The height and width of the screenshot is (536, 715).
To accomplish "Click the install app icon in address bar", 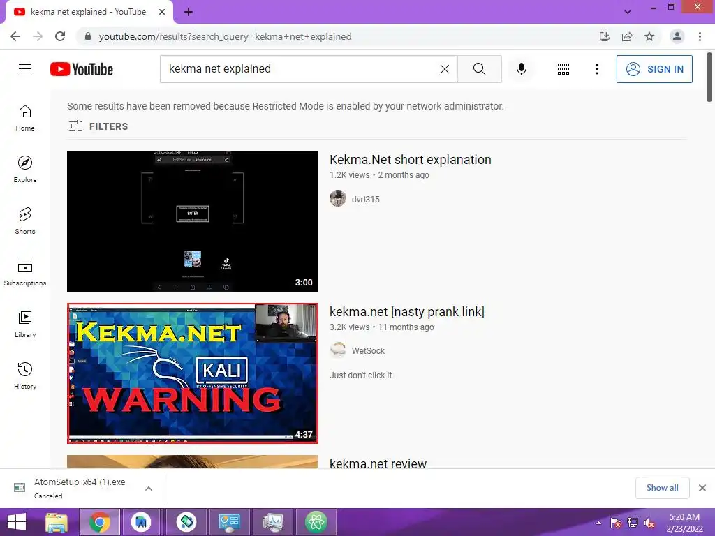I will point(604,36).
